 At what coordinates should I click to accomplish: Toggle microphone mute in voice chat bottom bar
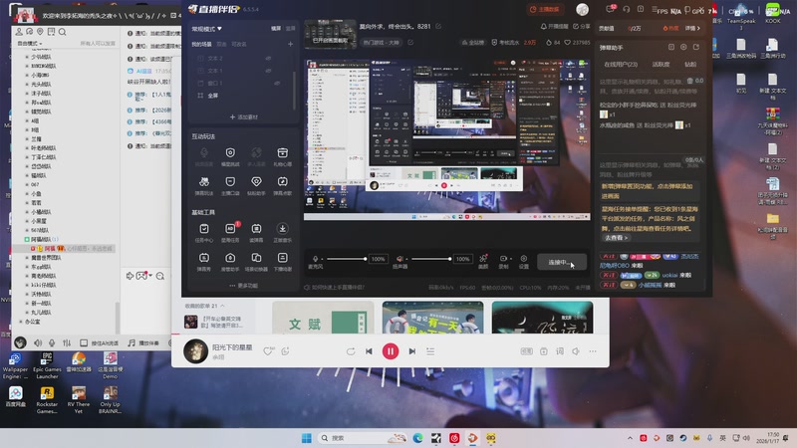pos(52,342)
